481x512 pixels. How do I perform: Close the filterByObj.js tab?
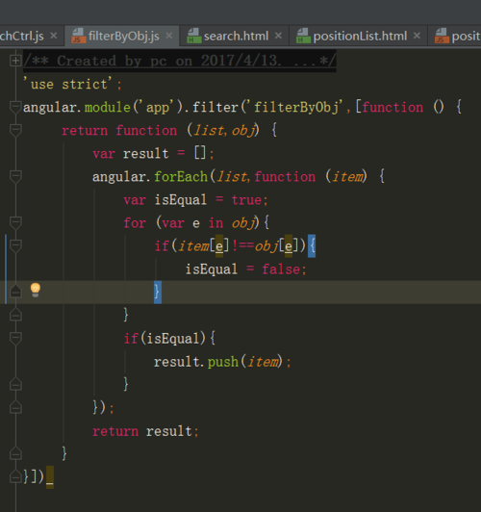168,36
